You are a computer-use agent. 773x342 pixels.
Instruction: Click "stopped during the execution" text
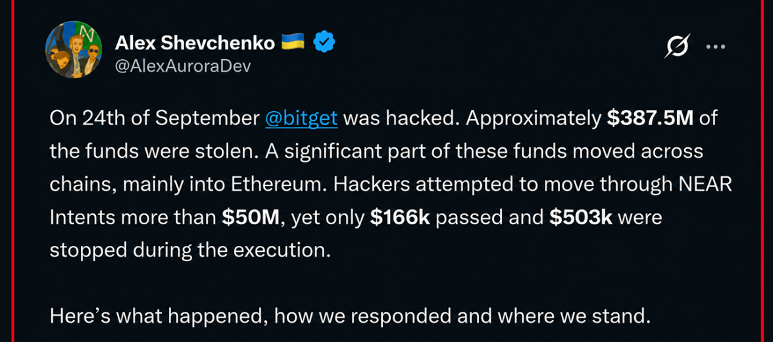(189, 250)
